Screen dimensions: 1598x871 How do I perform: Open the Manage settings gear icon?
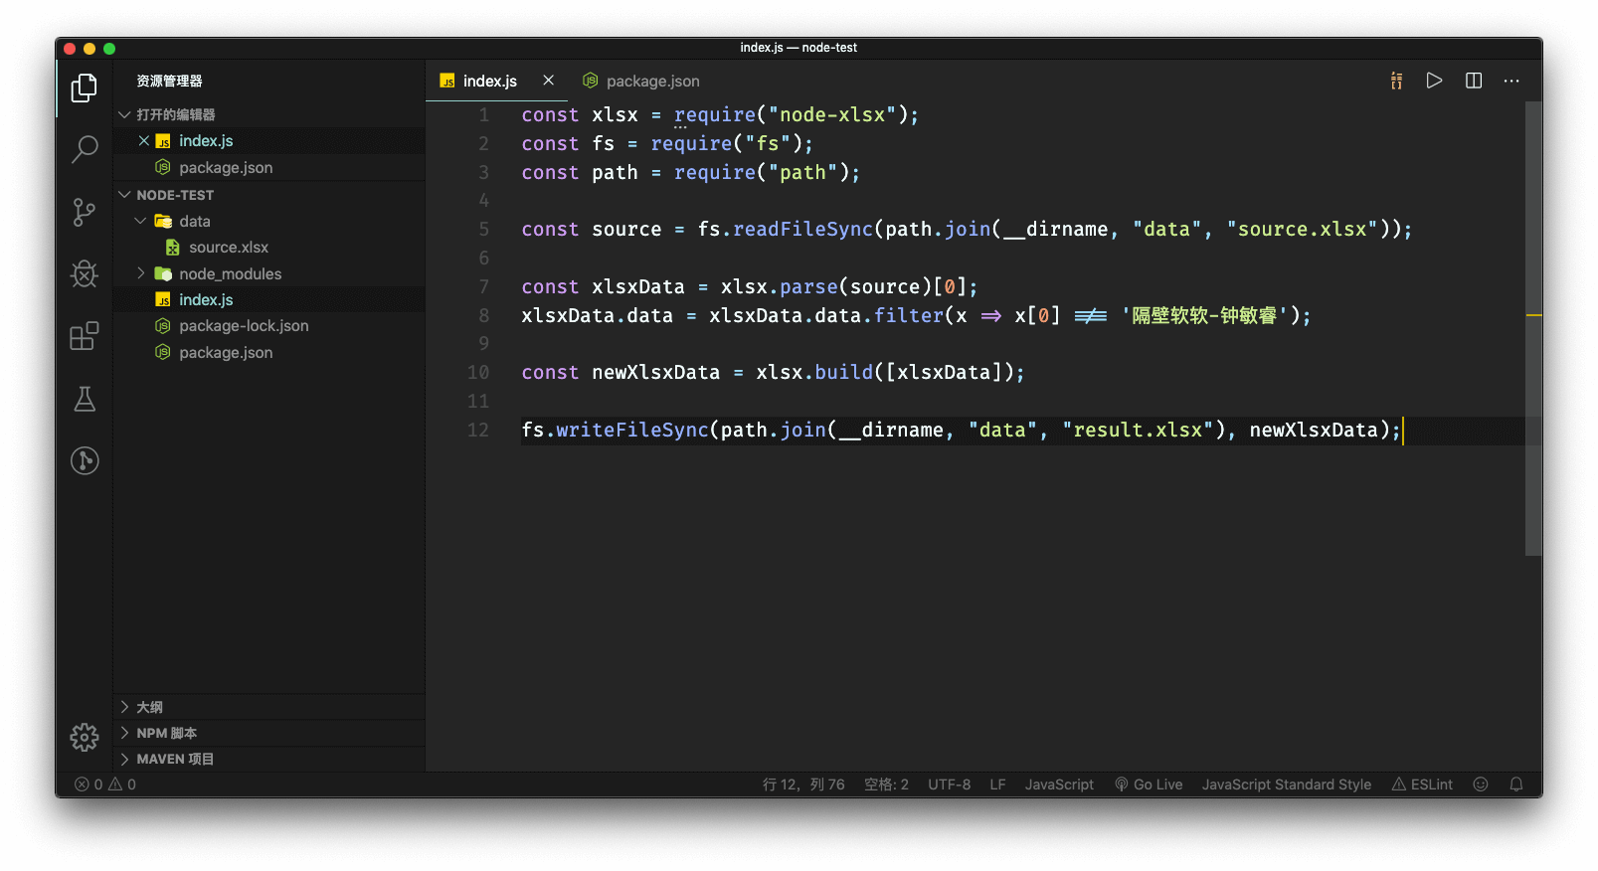[85, 737]
